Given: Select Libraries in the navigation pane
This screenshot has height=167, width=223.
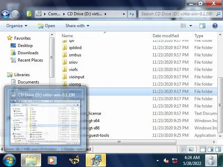Looking at the screenshot, I should (22, 75).
